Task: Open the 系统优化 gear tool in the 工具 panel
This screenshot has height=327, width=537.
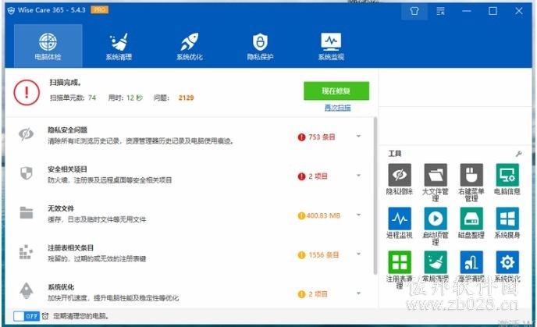Action: click(x=507, y=266)
